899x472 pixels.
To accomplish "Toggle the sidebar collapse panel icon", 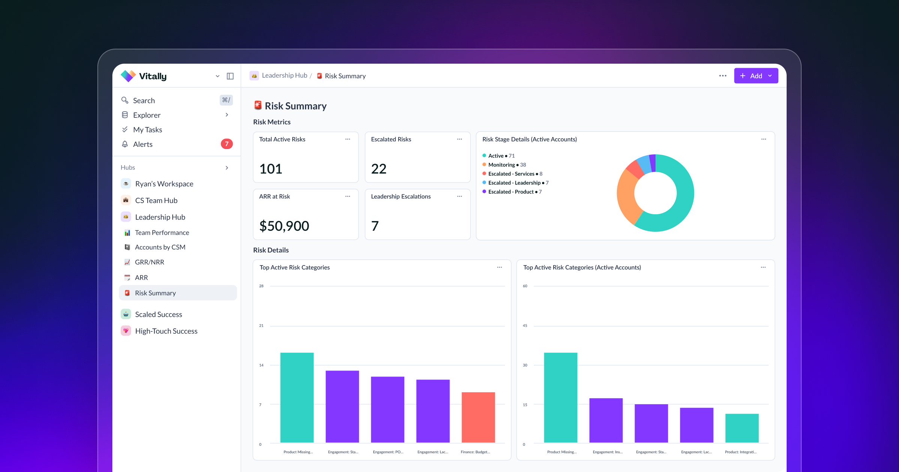I will click(230, 76).
